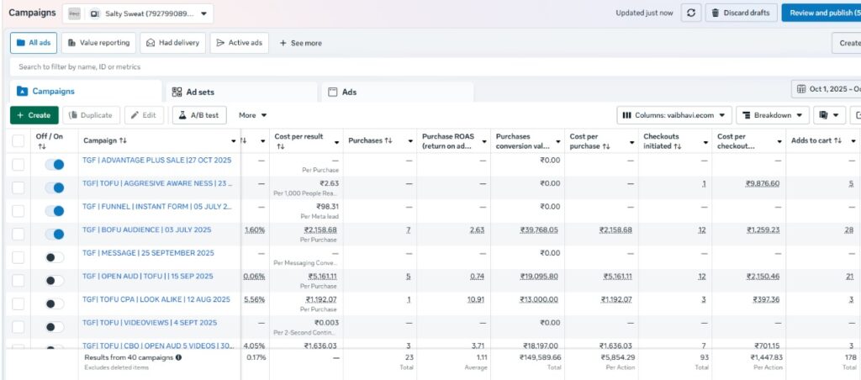
Task: Open the date range calendar picker
Action: tap(827, 89)
